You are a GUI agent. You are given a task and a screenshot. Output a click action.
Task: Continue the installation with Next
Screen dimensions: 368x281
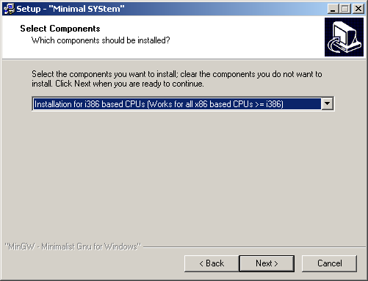pos(267,263)
